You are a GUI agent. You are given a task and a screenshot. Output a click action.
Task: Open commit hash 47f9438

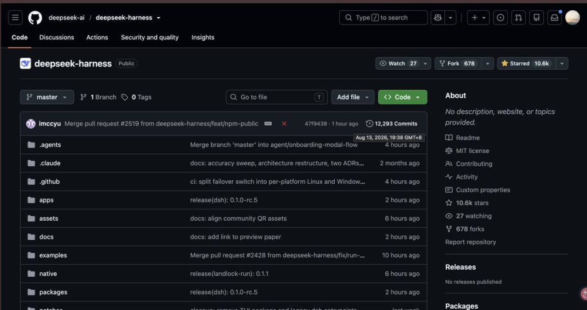(316, 124)
